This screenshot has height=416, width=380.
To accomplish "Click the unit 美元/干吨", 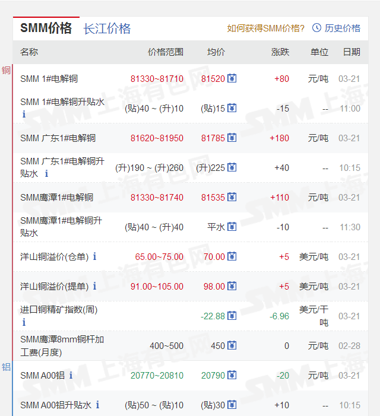I will pyautogui.click(x=314, y=316).
